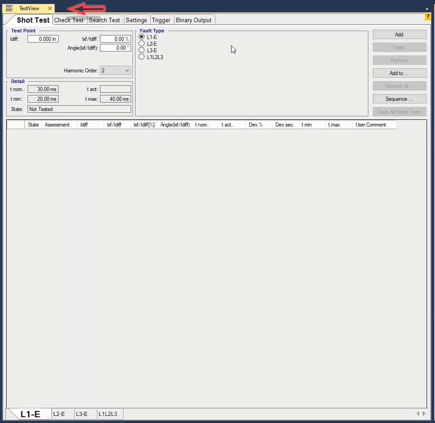Switch to the Search Test tab
Screen dimensions: 435x423
(104, 20)
